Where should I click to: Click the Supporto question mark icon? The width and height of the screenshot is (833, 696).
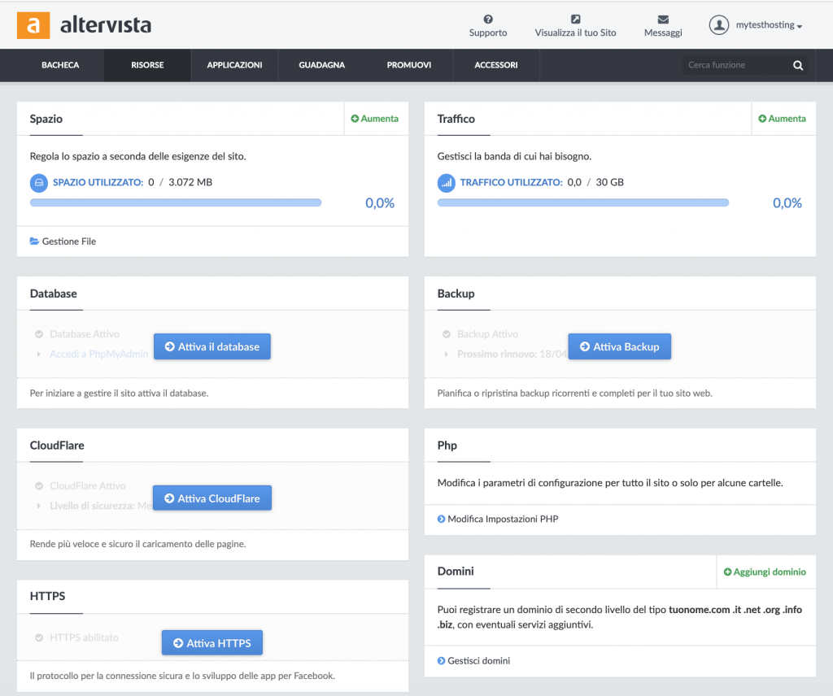pos(488,20)
